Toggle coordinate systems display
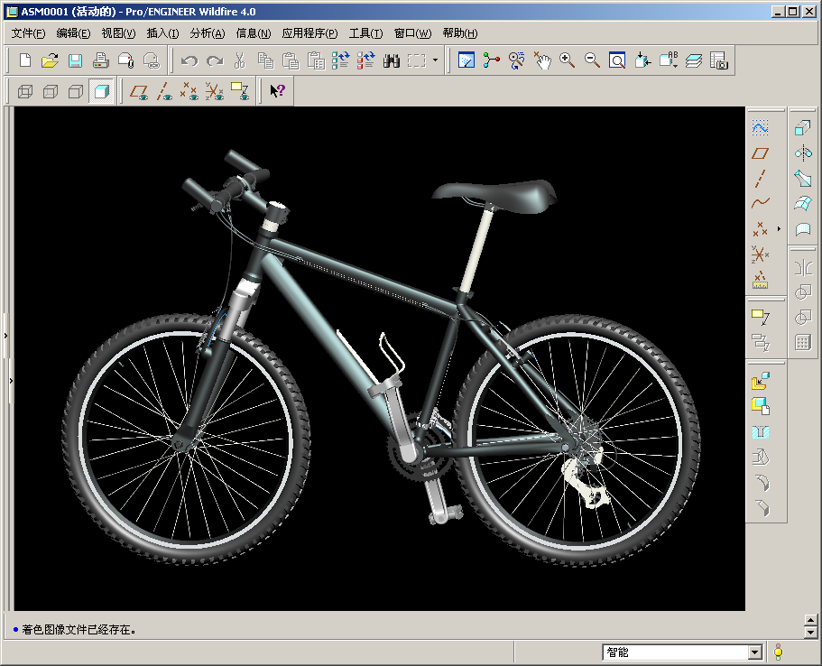This screenshot has width=822, height=666. [215, 92]
